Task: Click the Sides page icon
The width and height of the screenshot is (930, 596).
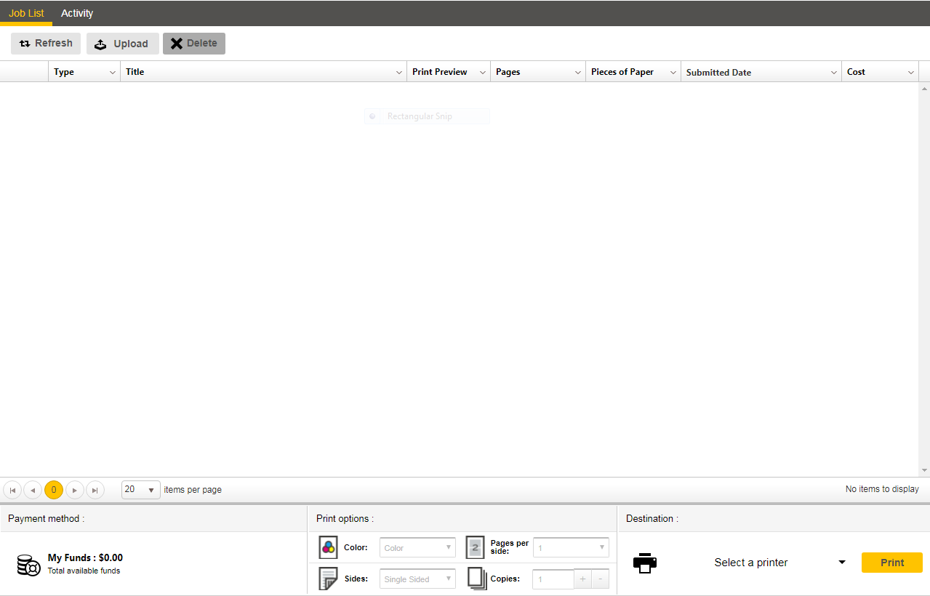Action: click(329, 579)
